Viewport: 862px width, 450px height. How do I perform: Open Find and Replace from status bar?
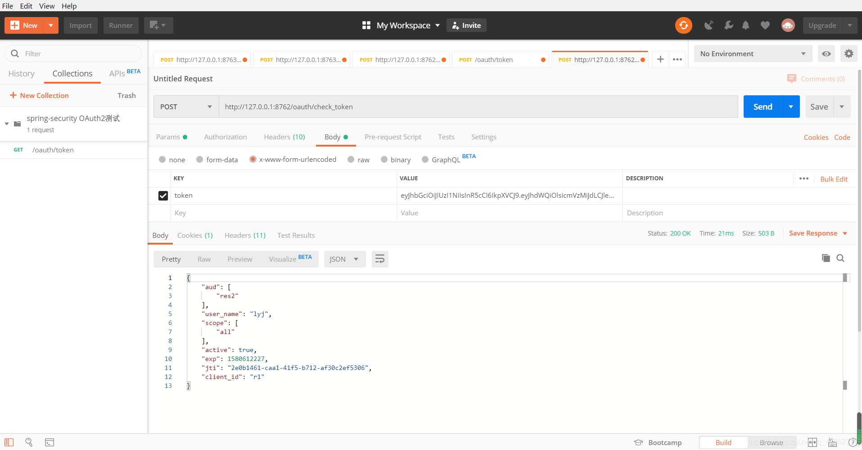coord(29,442)
